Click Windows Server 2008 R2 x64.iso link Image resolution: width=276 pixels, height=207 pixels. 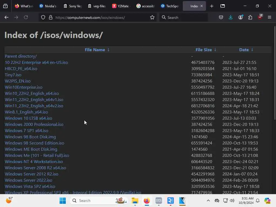pyautogui.click(x=35, y=168)
